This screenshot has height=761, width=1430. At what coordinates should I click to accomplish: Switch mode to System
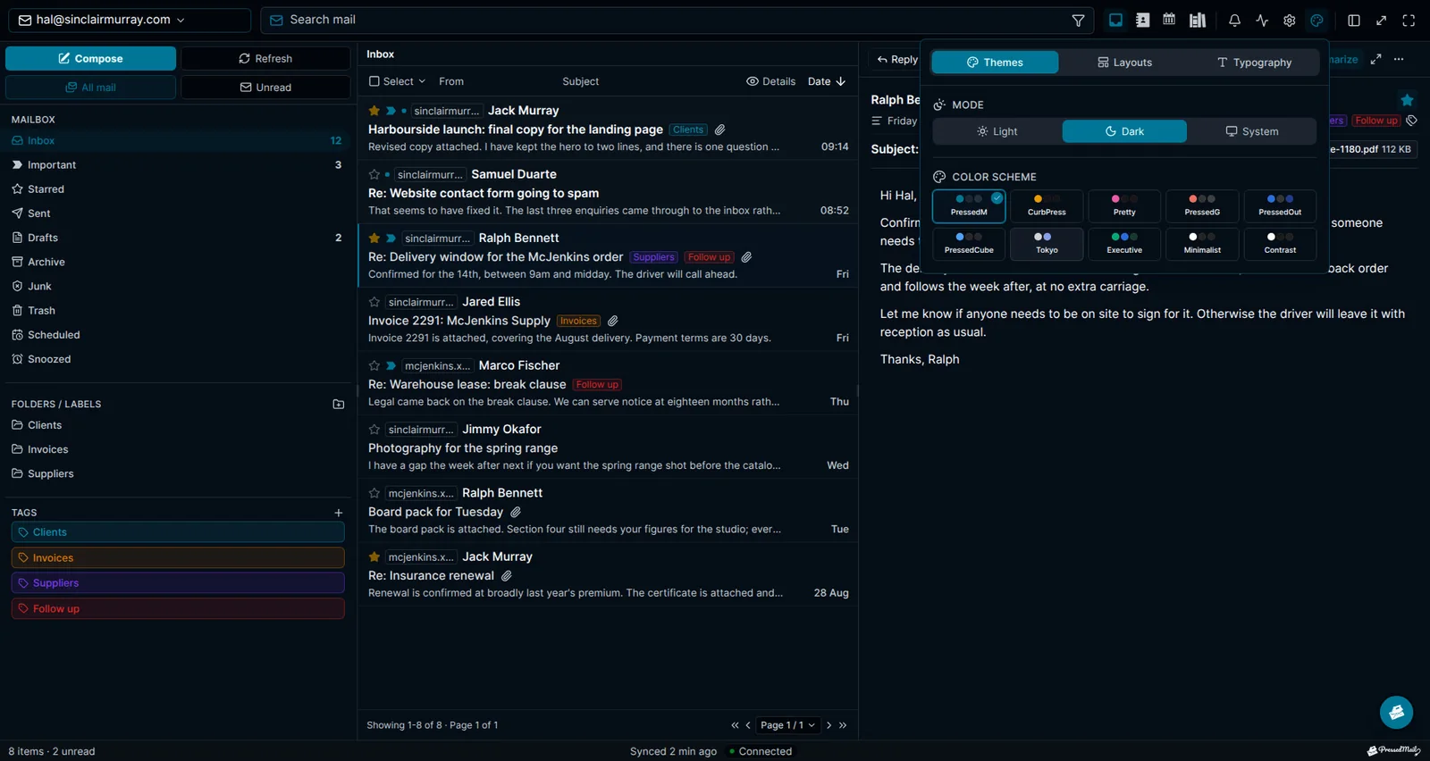pyautogui.click(x=1251, y=131)
